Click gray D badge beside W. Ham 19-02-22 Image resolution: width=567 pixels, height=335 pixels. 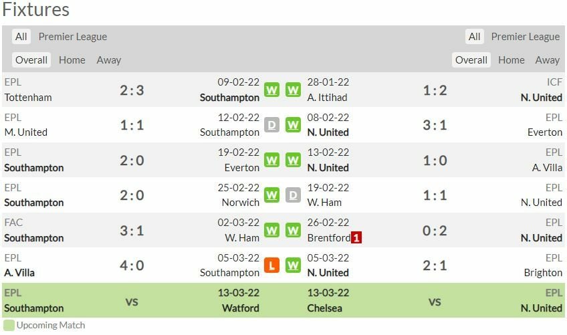click(294, 195)
